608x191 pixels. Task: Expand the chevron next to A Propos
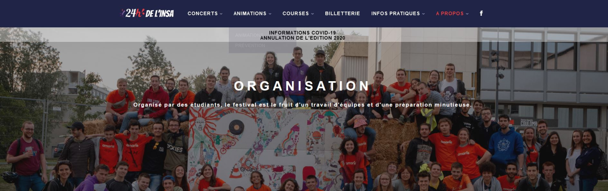point(467,14)
